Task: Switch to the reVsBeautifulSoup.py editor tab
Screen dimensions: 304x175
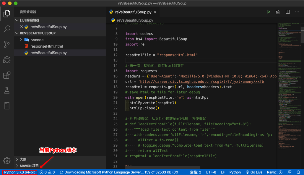Action: [x=133, y=12]
